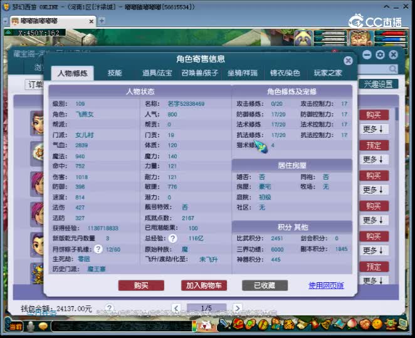Click the player character portrait at top right
Screen dimensions: 415x338
(361, 38)
